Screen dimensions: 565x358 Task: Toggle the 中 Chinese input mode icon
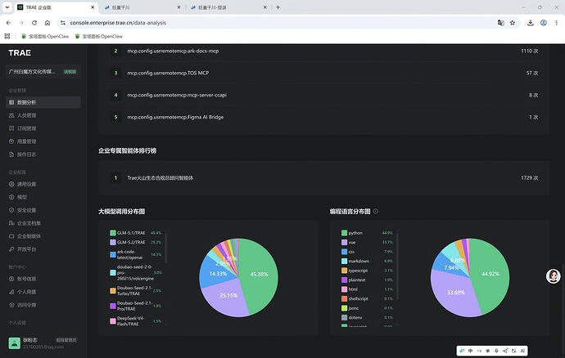point(470,351)
